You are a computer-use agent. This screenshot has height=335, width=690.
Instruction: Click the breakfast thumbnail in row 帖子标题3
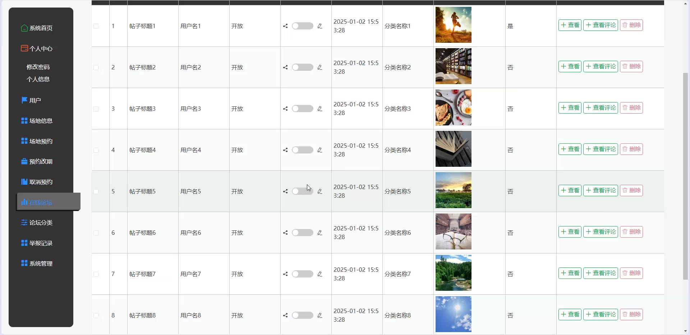[x=454, y=107]
